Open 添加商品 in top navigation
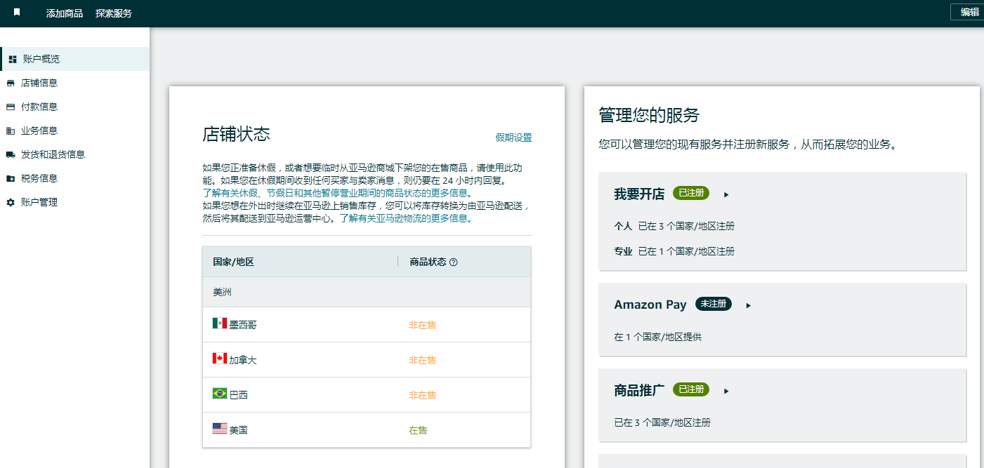 65,13
